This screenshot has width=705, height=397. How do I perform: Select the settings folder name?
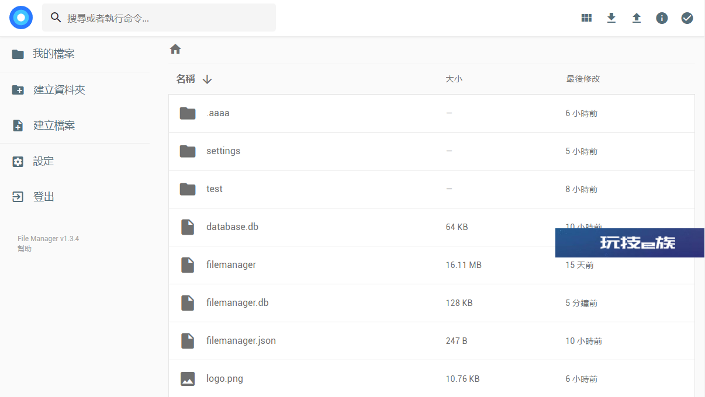click(223, 151)
